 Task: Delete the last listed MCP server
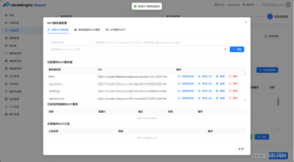click(x=233, y=98)
